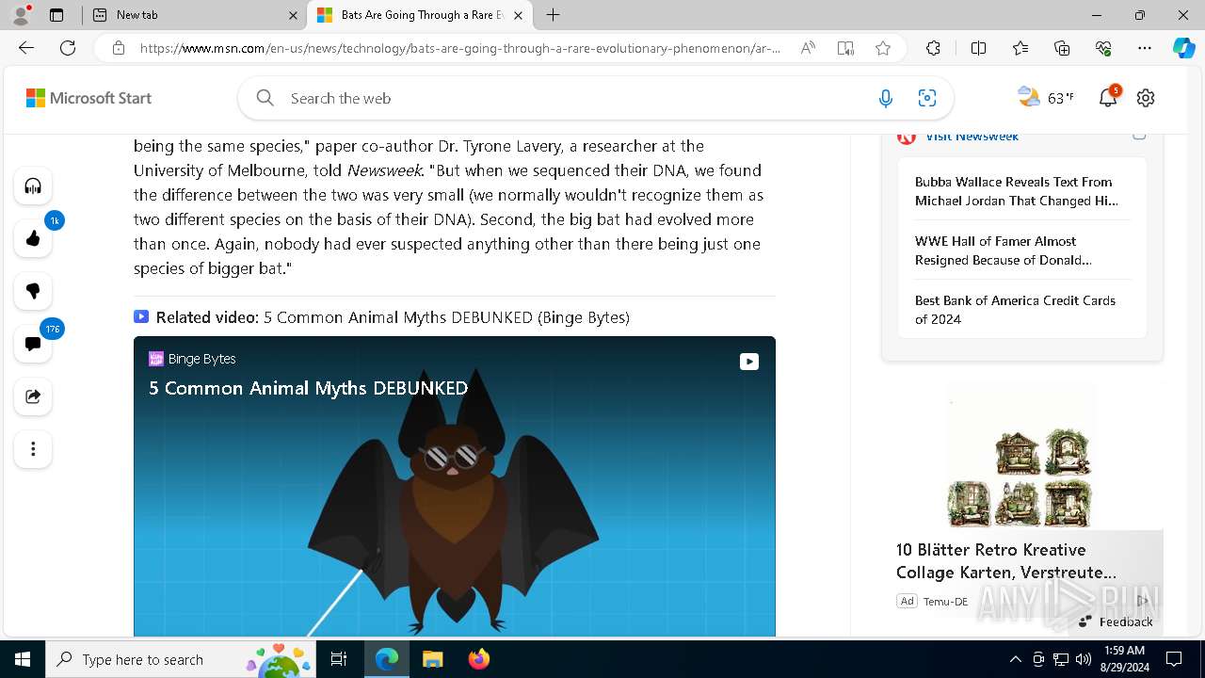Click the Feedback button
The height and width of the screenshot is (678, 1205).
(1116, 621)
